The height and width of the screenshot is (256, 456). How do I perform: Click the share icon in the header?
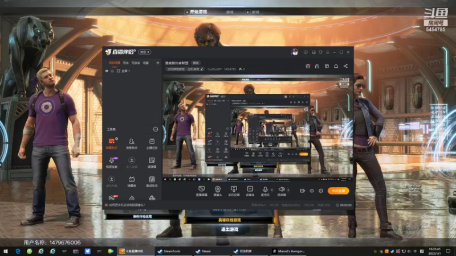(x=345, y=66)
